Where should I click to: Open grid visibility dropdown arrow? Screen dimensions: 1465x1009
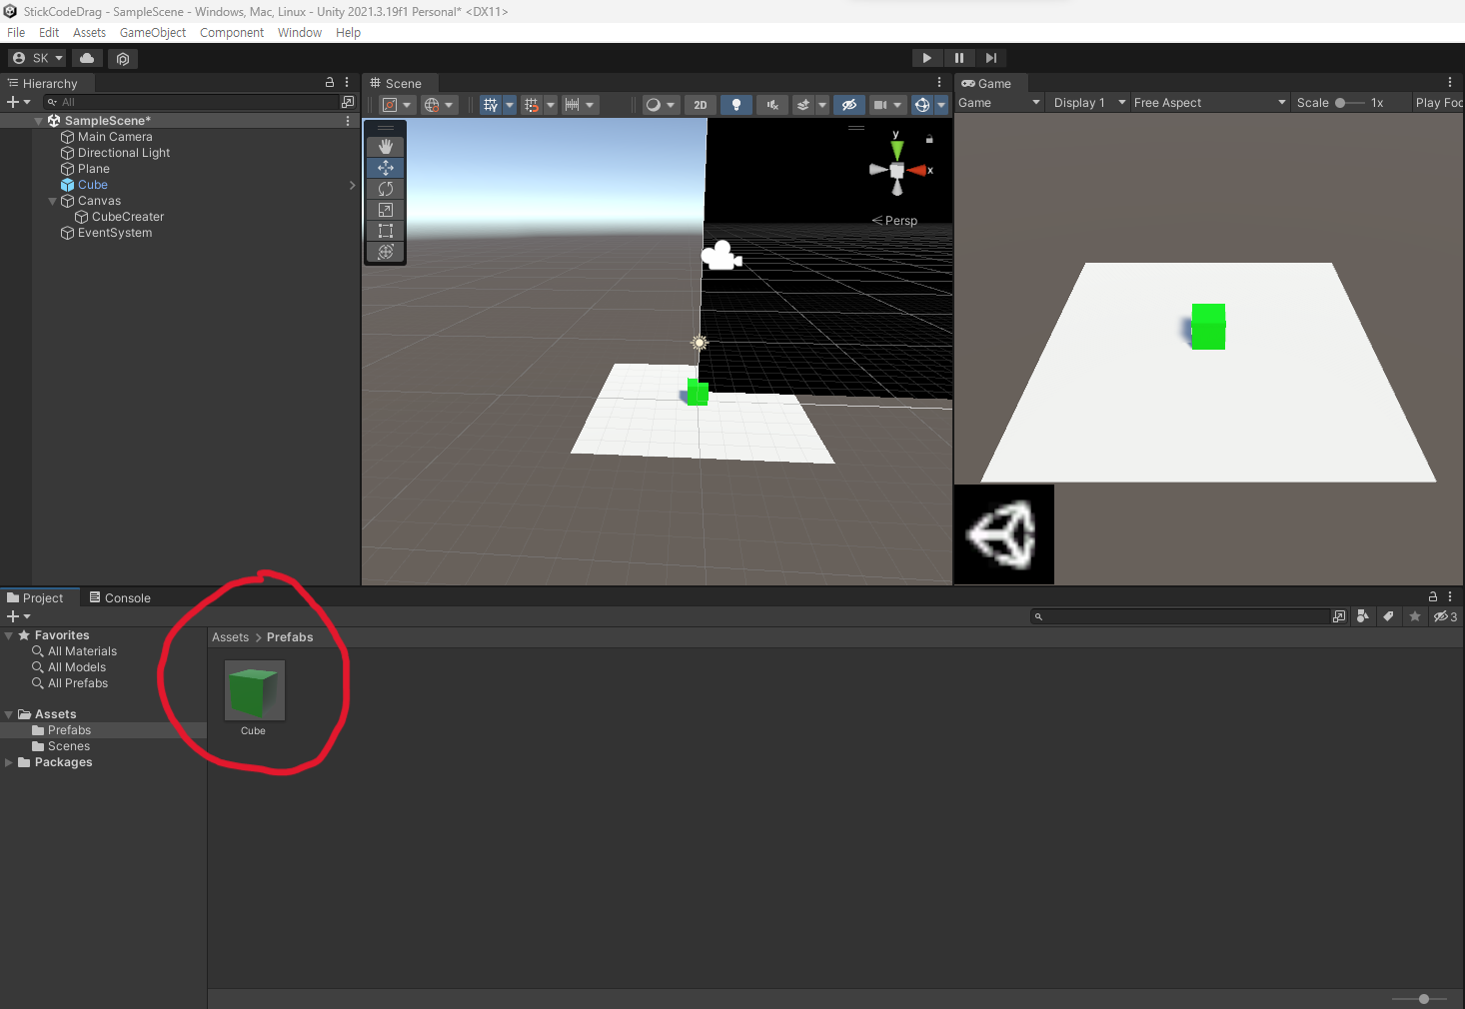(x=510, y=104)
